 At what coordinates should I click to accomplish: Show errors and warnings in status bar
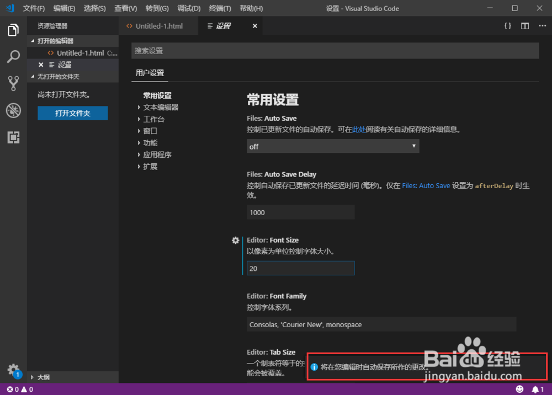(x=20, y=389)
